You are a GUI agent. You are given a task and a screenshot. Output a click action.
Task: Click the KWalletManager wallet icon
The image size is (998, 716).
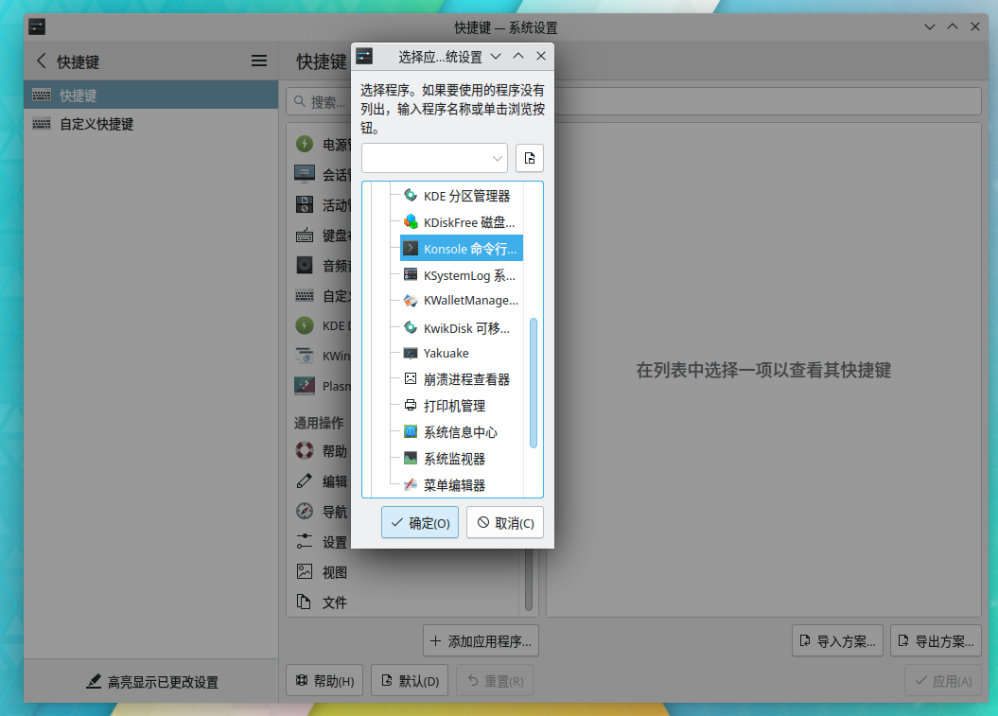point(411,301)
